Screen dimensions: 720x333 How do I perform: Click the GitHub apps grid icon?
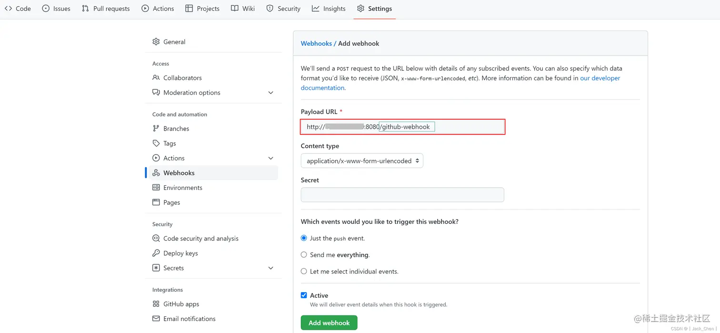156,304
